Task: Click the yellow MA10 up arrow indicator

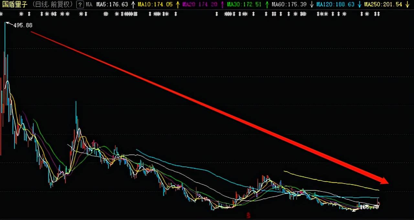Action: (x=178, y=5)
